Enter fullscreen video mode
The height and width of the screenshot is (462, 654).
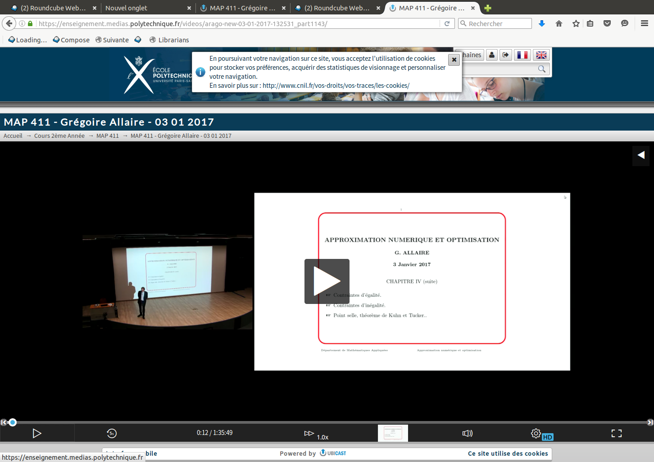pos(616,433)
